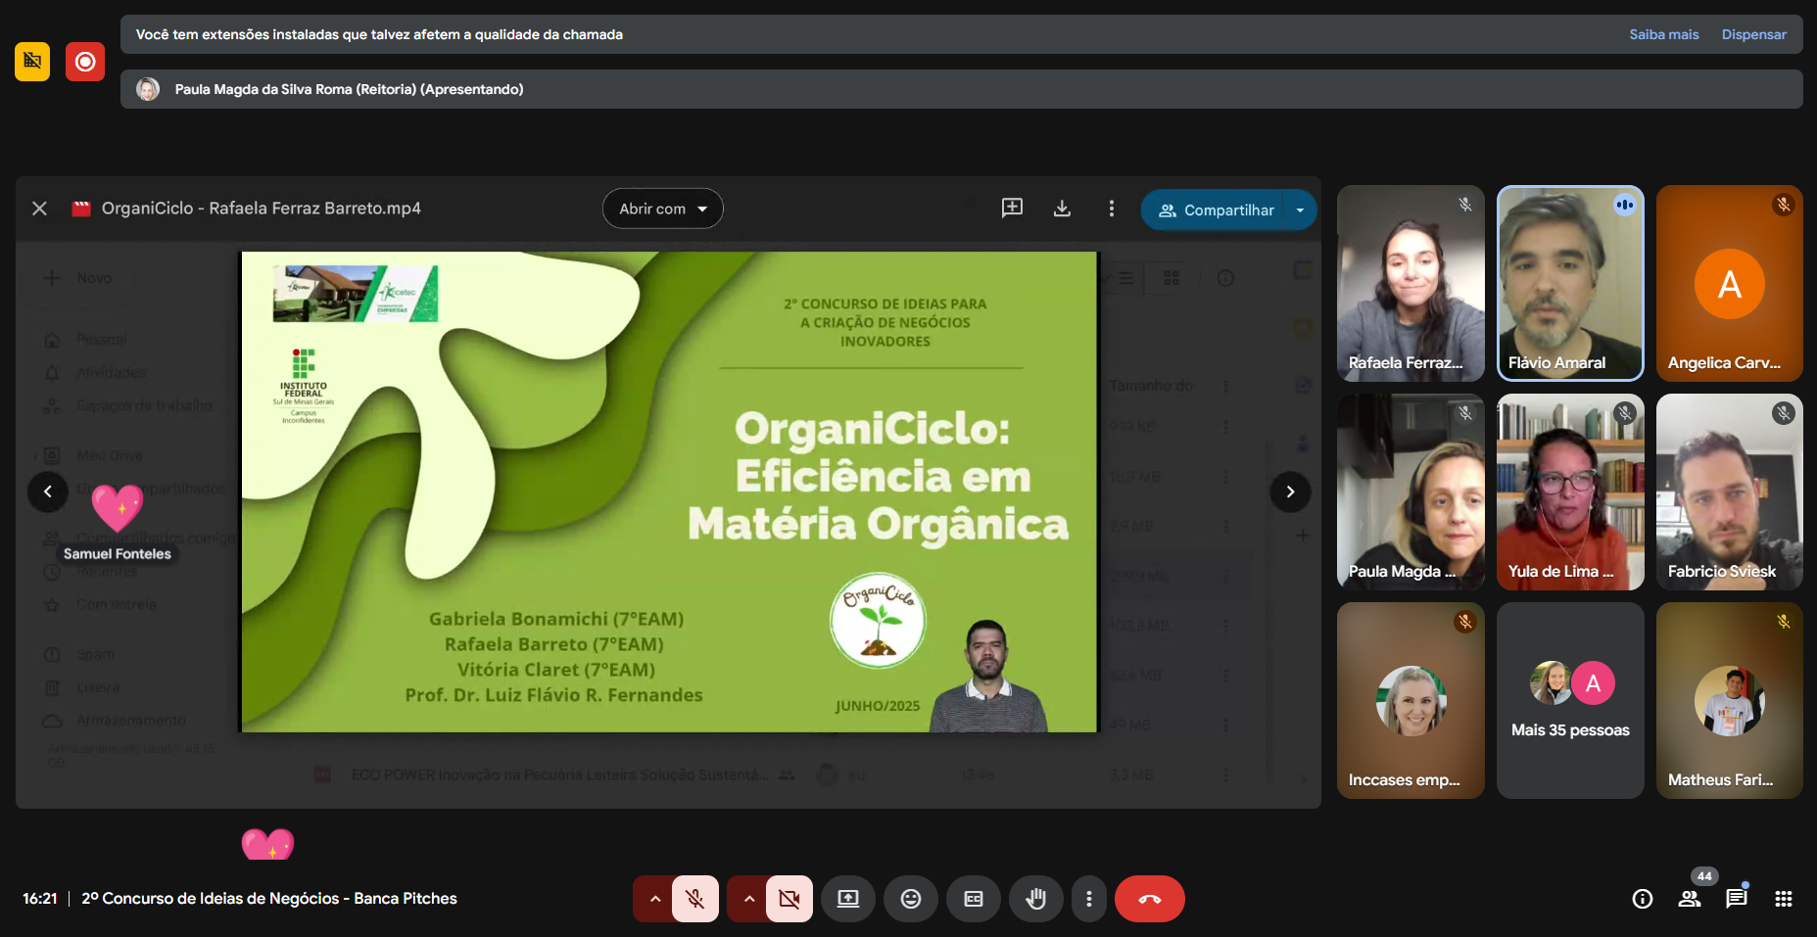The height and width of the screenshot is (937, 1817).
Task: Expand microphone audio settings arrow
Action: 654,899
